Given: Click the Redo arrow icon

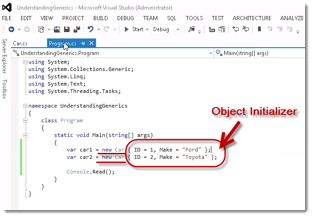Looking at the screenshot, I should [x=107, y=29].
